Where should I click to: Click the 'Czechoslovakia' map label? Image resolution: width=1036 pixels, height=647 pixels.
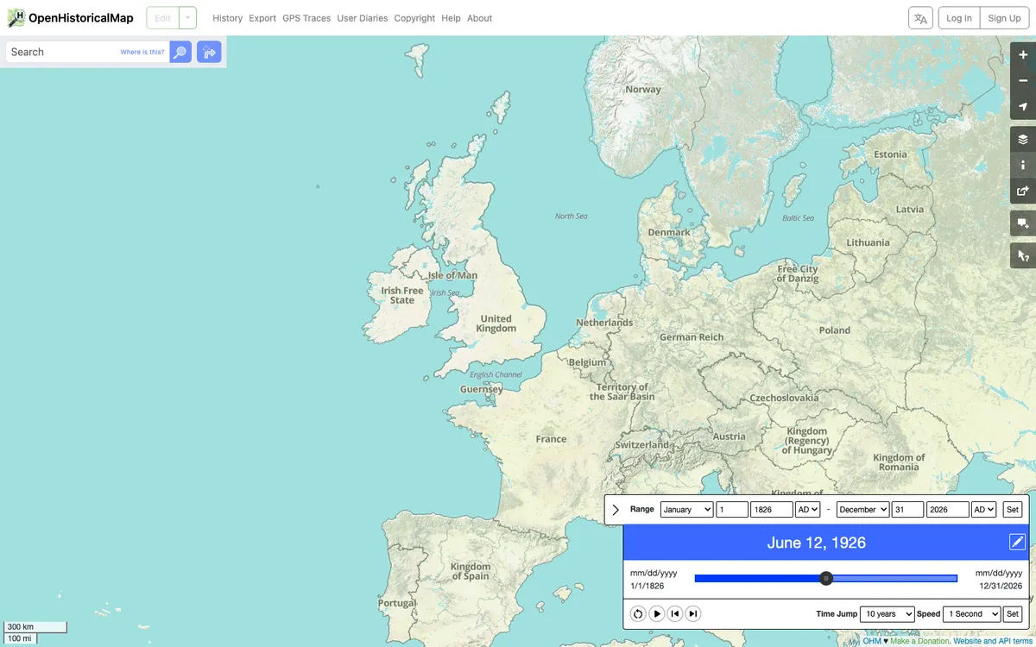point(784,399)
